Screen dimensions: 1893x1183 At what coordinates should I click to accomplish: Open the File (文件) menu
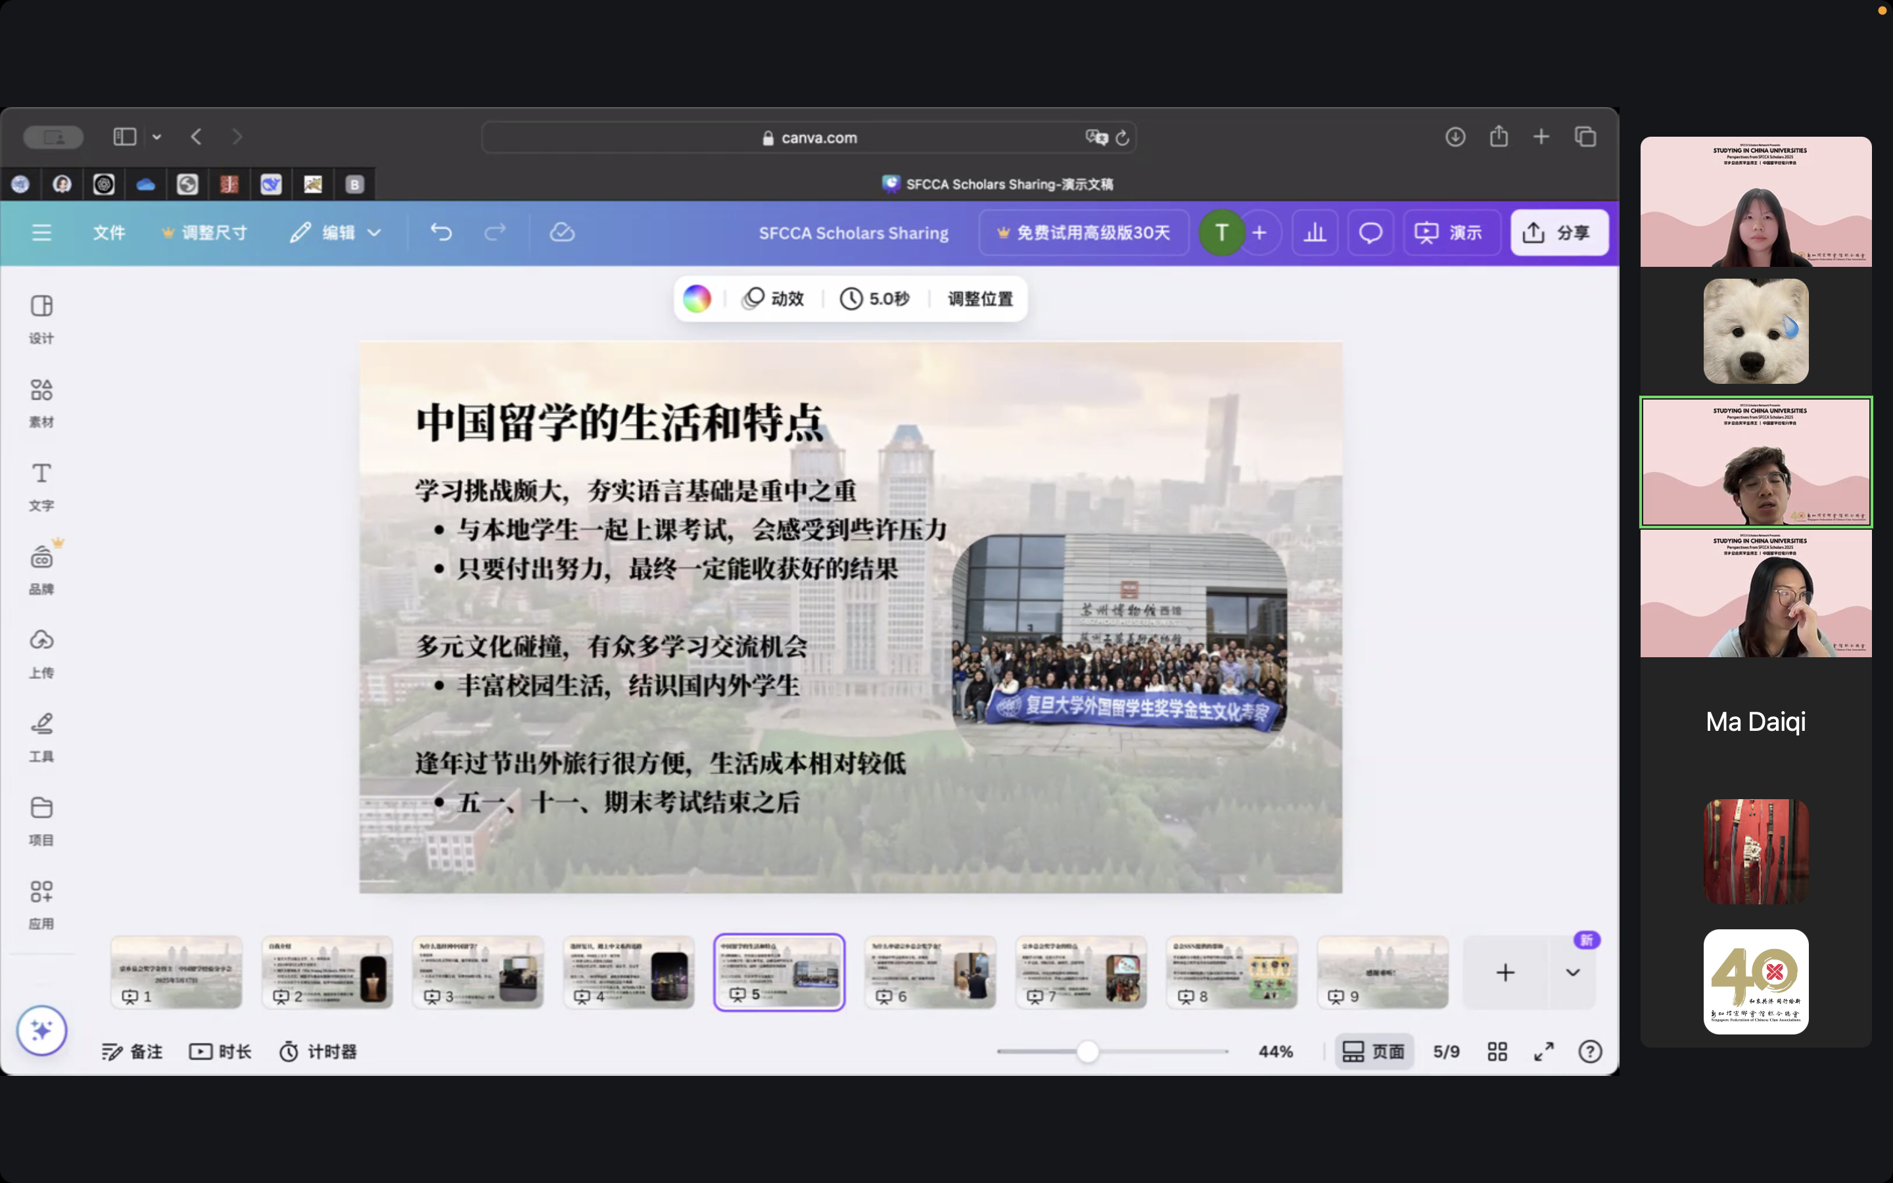[x=108, y=233]
